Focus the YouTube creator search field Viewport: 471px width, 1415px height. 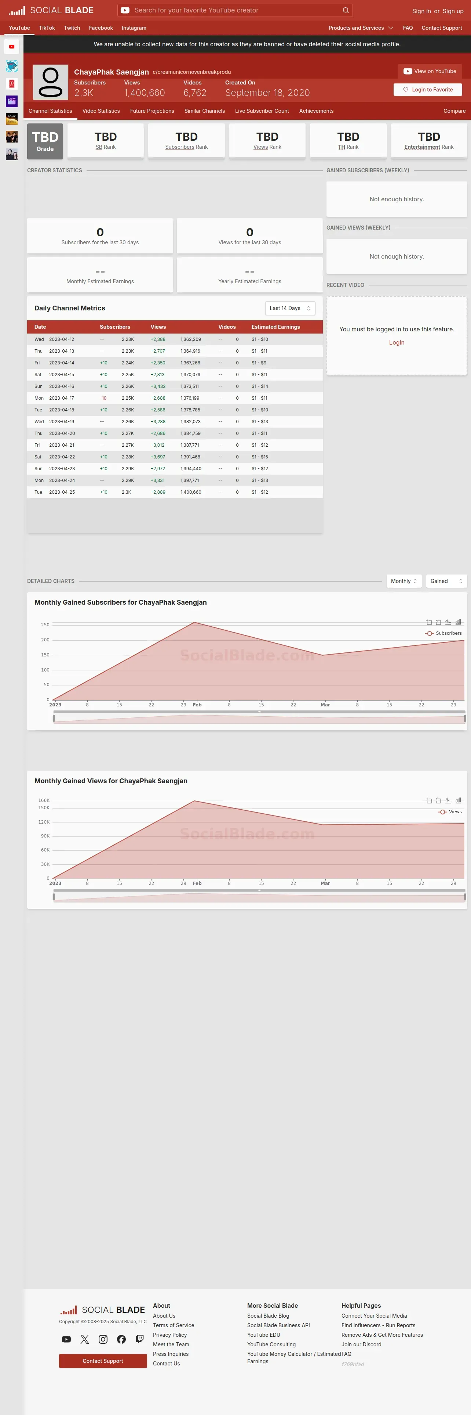tap(236, 10)
